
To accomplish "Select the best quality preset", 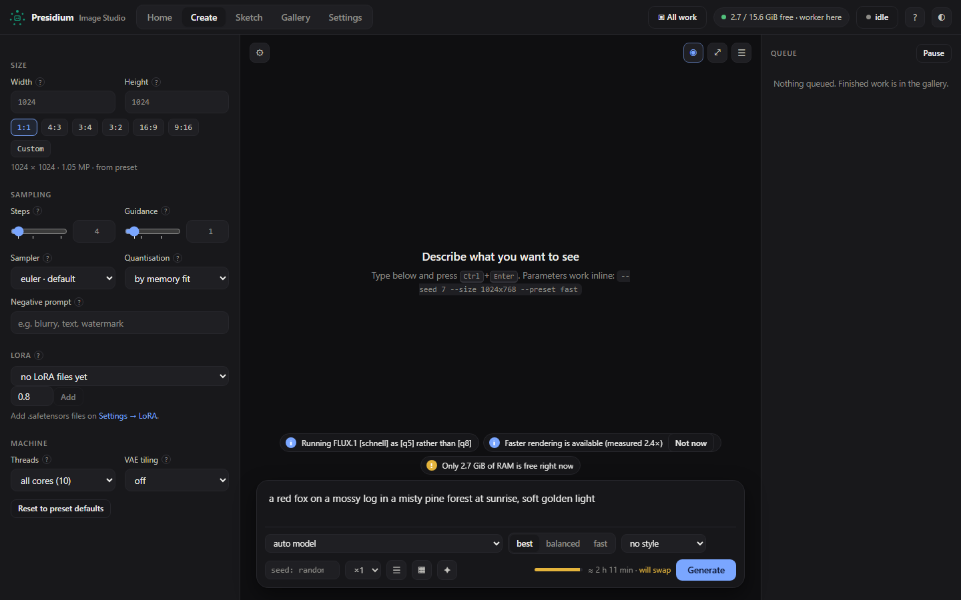I will pyautogui.click(x=525, y=543).
